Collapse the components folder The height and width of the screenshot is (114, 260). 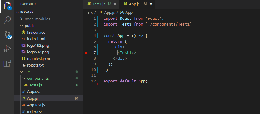(38, 79)
